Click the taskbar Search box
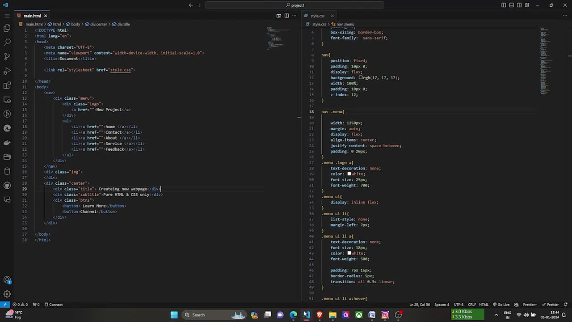 coord(214,315)
